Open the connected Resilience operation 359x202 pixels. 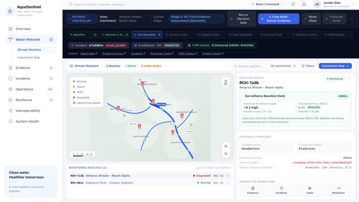point(338,190)
